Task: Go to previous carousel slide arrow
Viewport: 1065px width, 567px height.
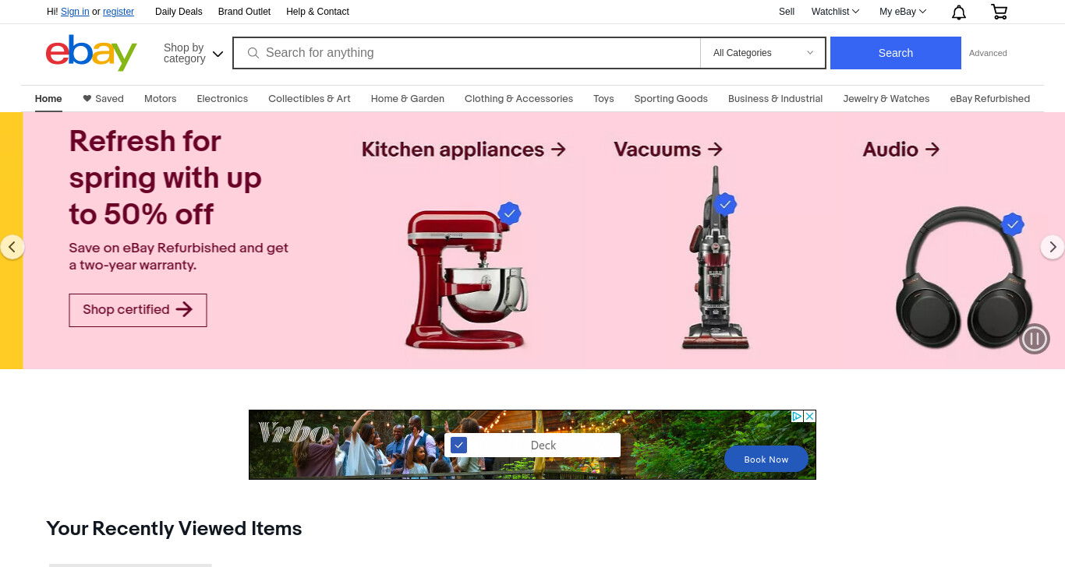Action: pyautogui.click(x=12, y=247)
